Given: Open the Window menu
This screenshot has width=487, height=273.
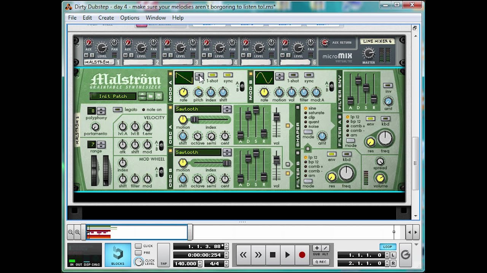Looking at the screenshot, I should point(156,18).
